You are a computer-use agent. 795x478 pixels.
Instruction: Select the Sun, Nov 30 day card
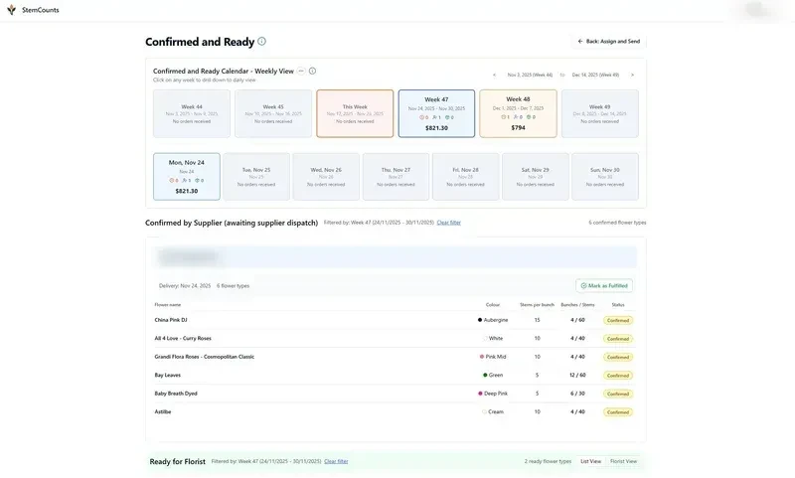(605, 177)
